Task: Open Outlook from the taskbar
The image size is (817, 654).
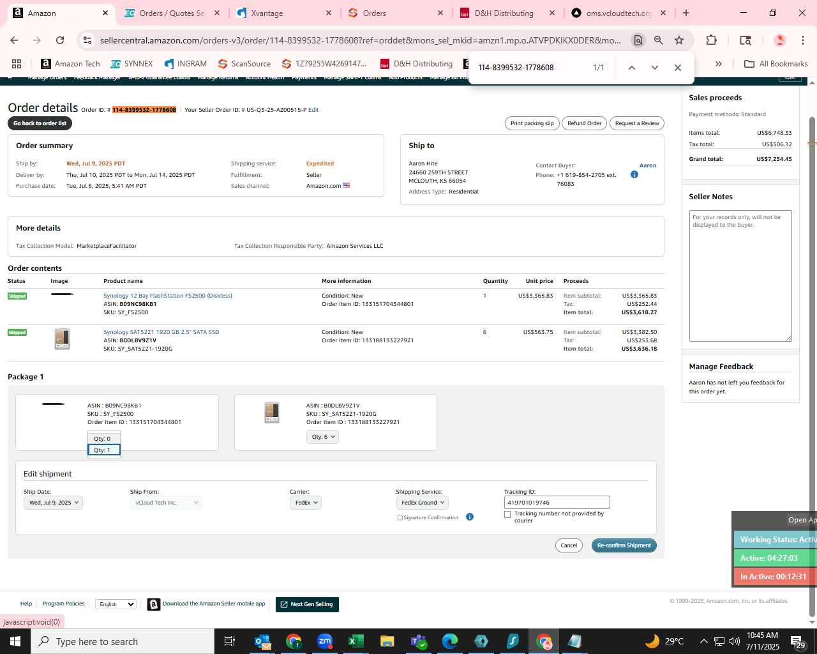Action: click(x=262, y=641)
